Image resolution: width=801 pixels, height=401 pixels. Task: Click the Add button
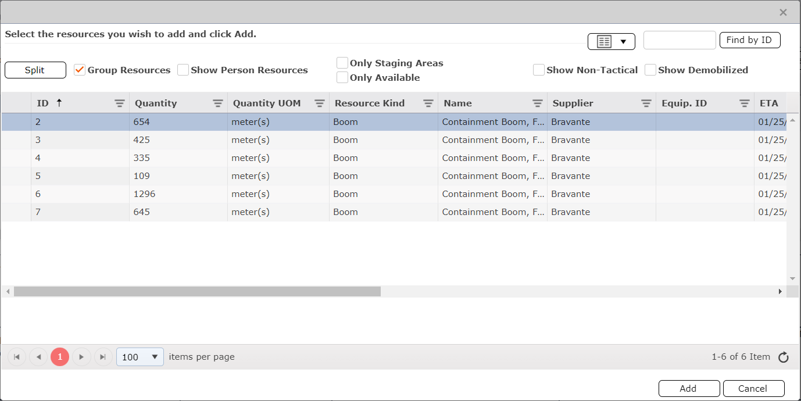click(x=689, y=389)
